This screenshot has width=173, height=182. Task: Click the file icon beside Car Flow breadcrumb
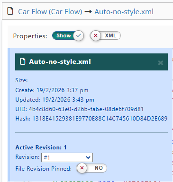10,11
